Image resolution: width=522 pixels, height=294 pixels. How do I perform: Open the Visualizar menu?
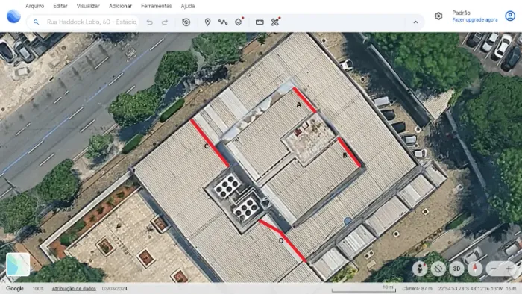click(x=88, y=6)
